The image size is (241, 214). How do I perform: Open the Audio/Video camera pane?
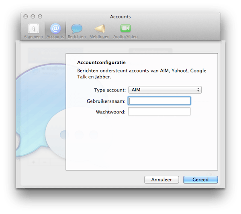125,31
